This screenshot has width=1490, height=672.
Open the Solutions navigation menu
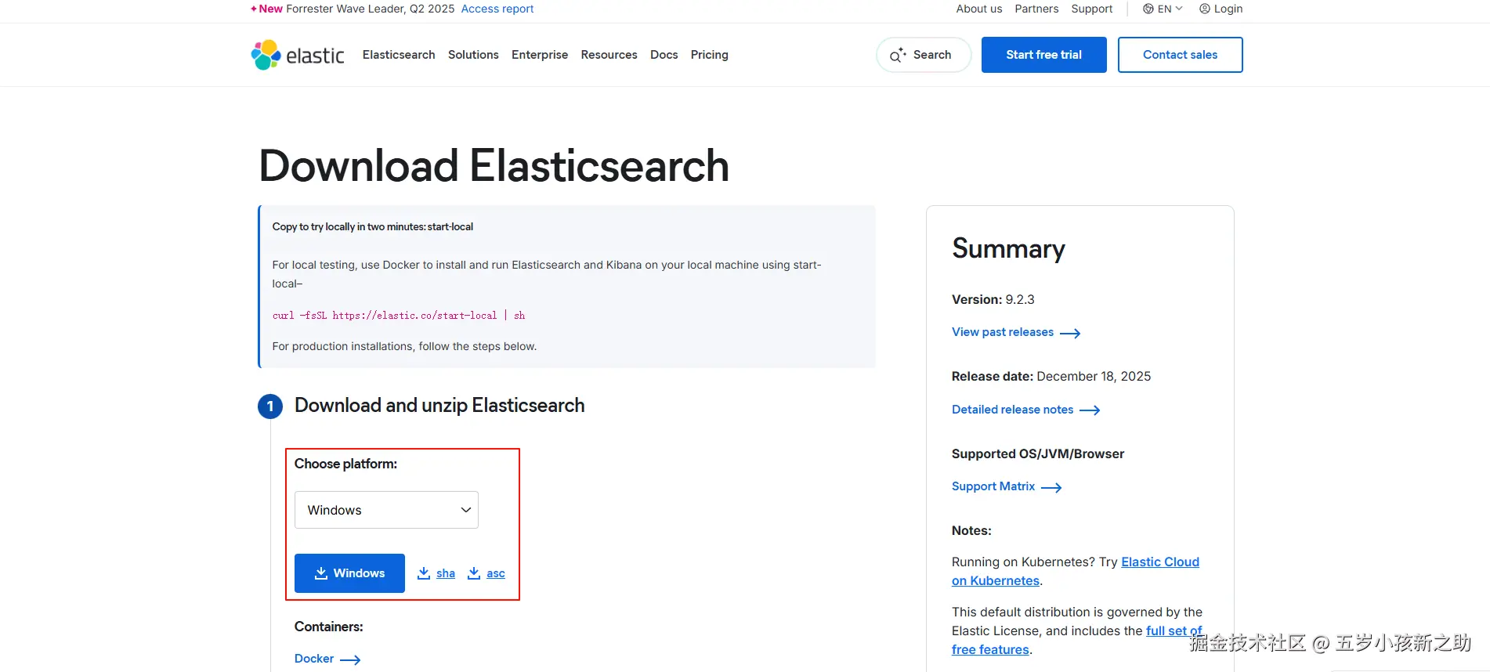click(473, 55)
